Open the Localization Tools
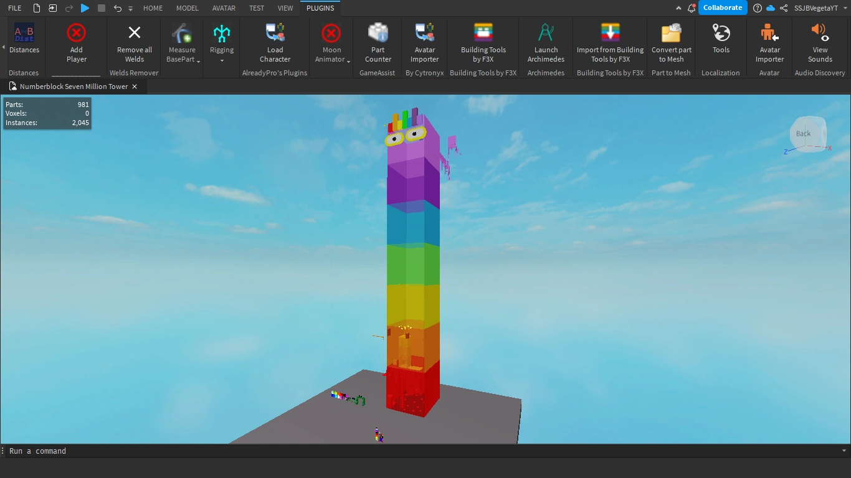 point(720,42)
